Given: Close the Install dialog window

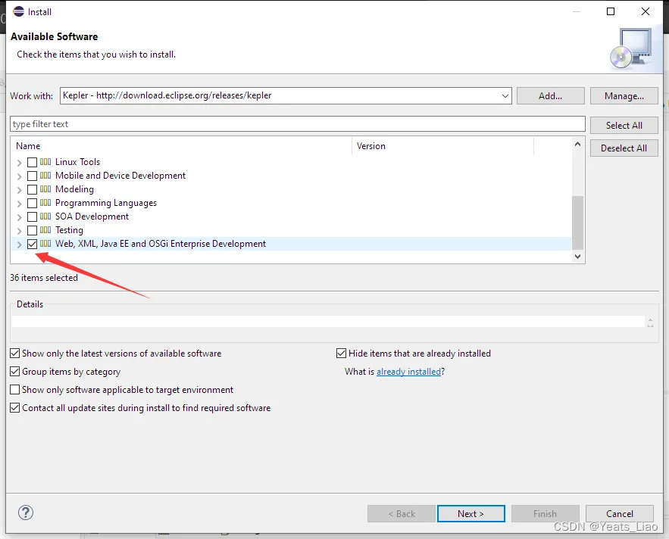Looking at the screenshot, I should tap(646, 11).
